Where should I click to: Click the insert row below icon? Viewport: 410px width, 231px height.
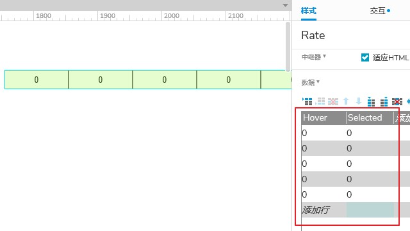coord(320,101)
